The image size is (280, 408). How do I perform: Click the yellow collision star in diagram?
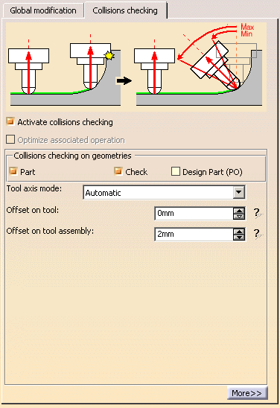coord(109,55)
